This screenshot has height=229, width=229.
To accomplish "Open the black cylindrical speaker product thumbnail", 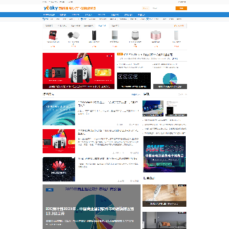I will pos(94,35).
